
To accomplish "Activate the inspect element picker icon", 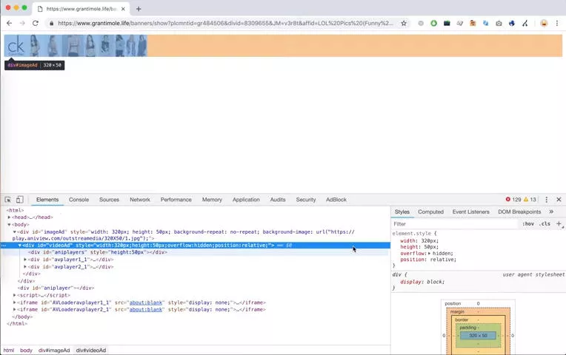I will point(8,199).
